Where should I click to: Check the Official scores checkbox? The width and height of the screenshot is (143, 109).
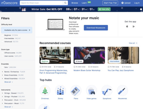click(x=2, y=53)
